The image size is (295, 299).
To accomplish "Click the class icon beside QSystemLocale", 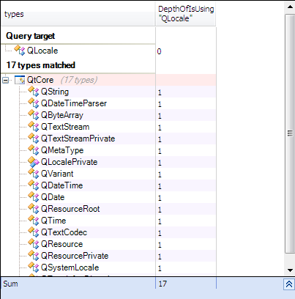I will pos(34,267).
